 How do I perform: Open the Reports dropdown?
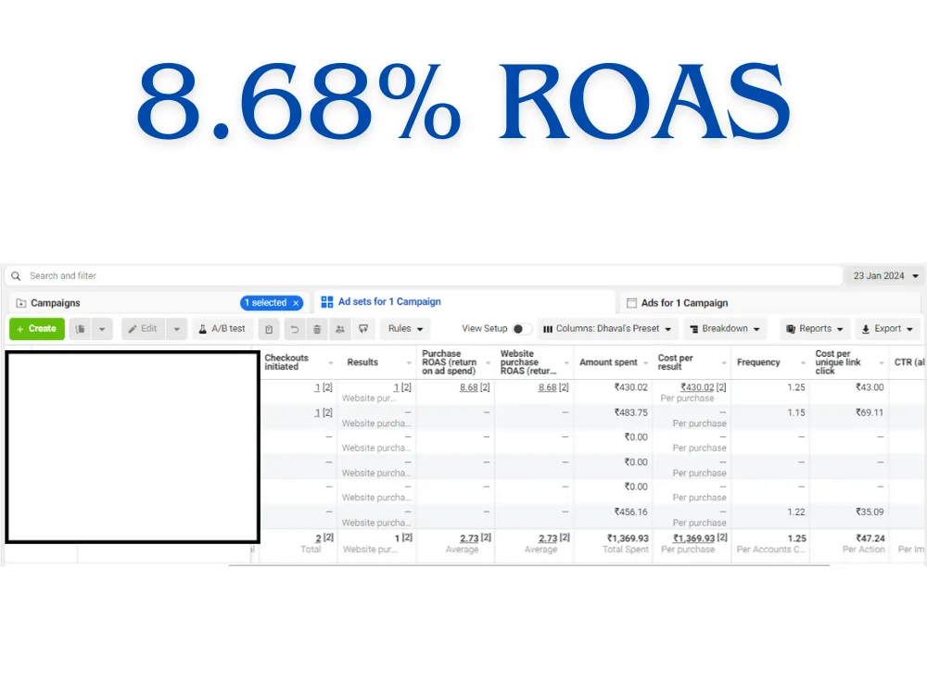(815, 329)
